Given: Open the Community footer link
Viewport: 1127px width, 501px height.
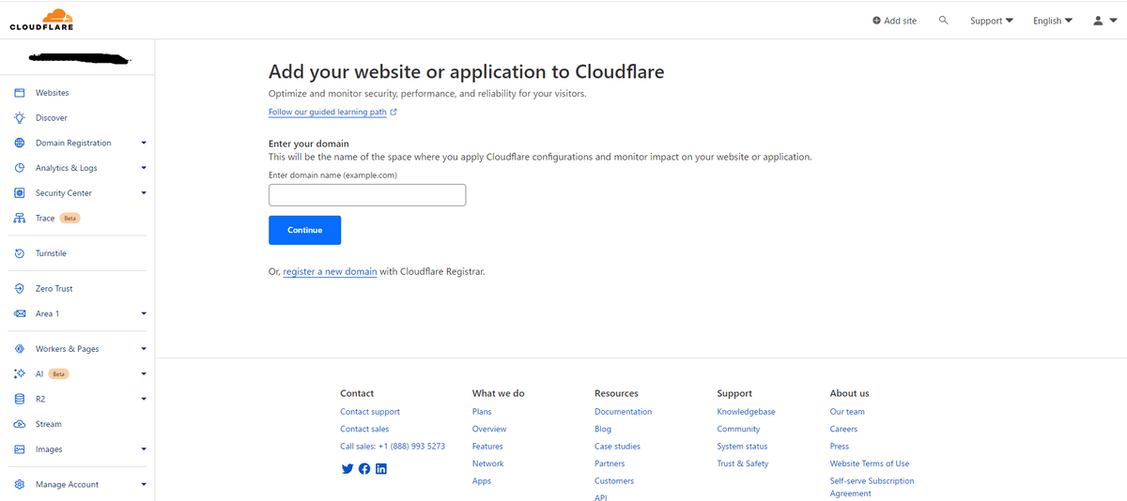Looking at the screenshot, I should [x=738, y=429].
